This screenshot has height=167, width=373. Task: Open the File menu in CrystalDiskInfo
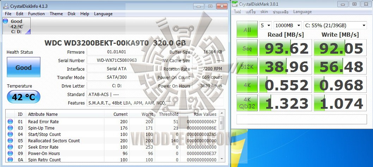[8, 14]
